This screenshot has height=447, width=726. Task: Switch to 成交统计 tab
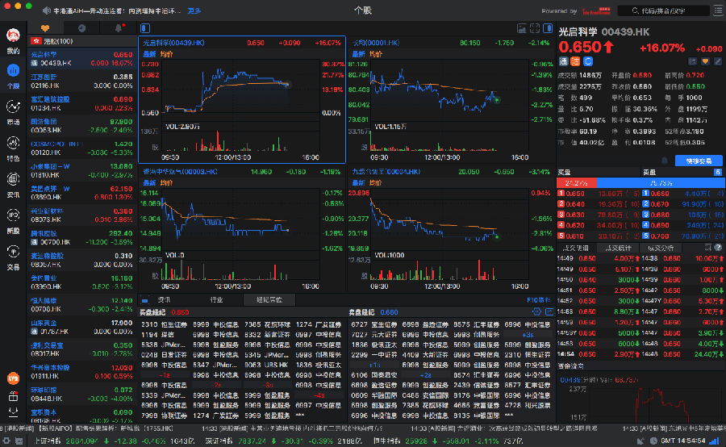tap(618, 248)
